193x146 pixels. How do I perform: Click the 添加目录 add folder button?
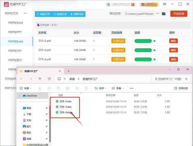point(60,14)
